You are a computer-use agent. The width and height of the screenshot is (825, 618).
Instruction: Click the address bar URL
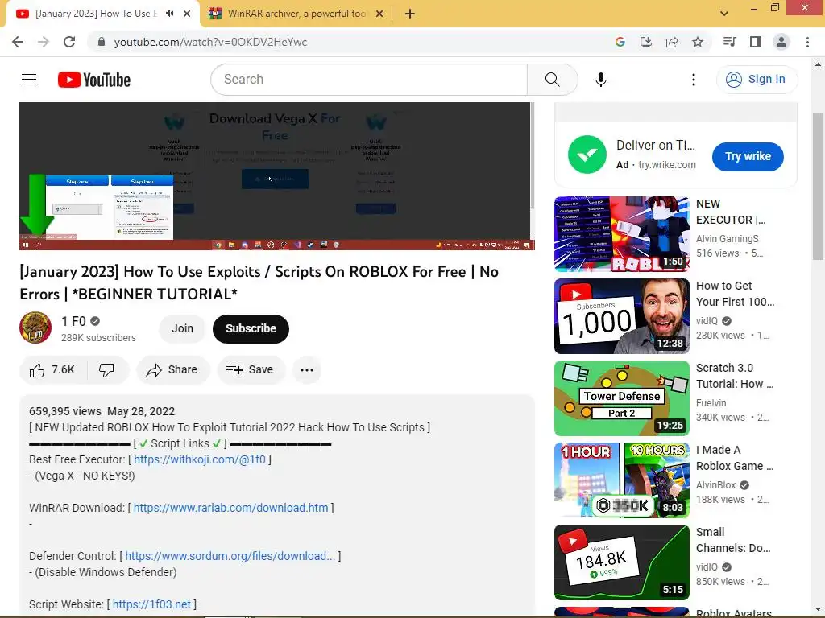(x=210, y=42)
